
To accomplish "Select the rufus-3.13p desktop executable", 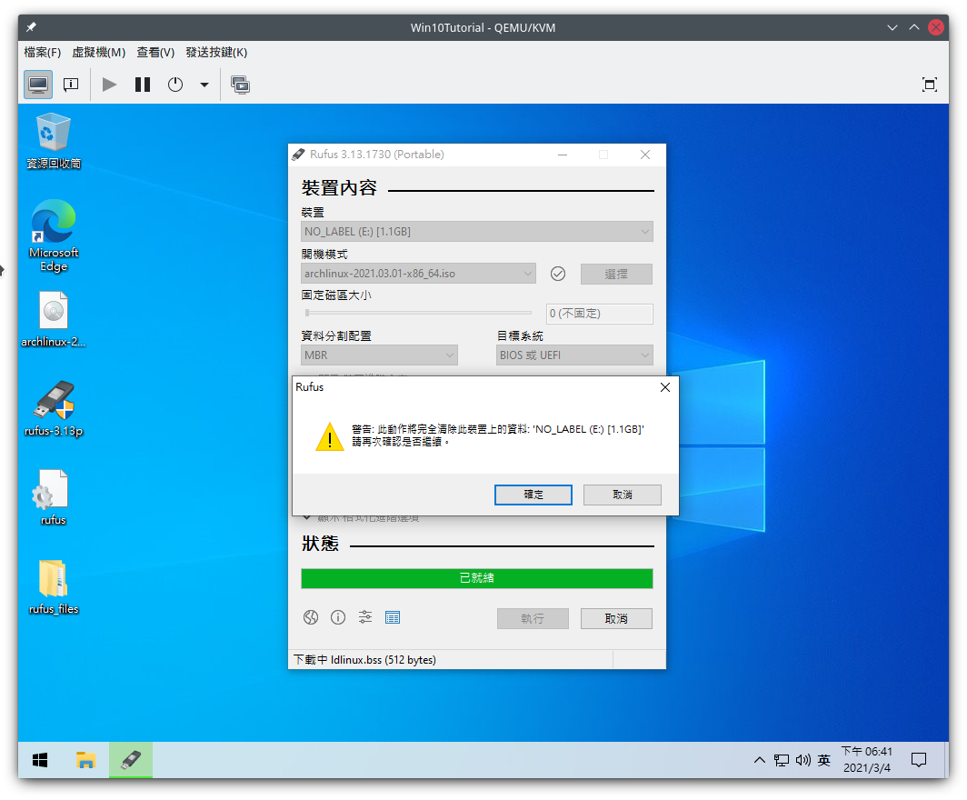I will click(x=54, y=407).
